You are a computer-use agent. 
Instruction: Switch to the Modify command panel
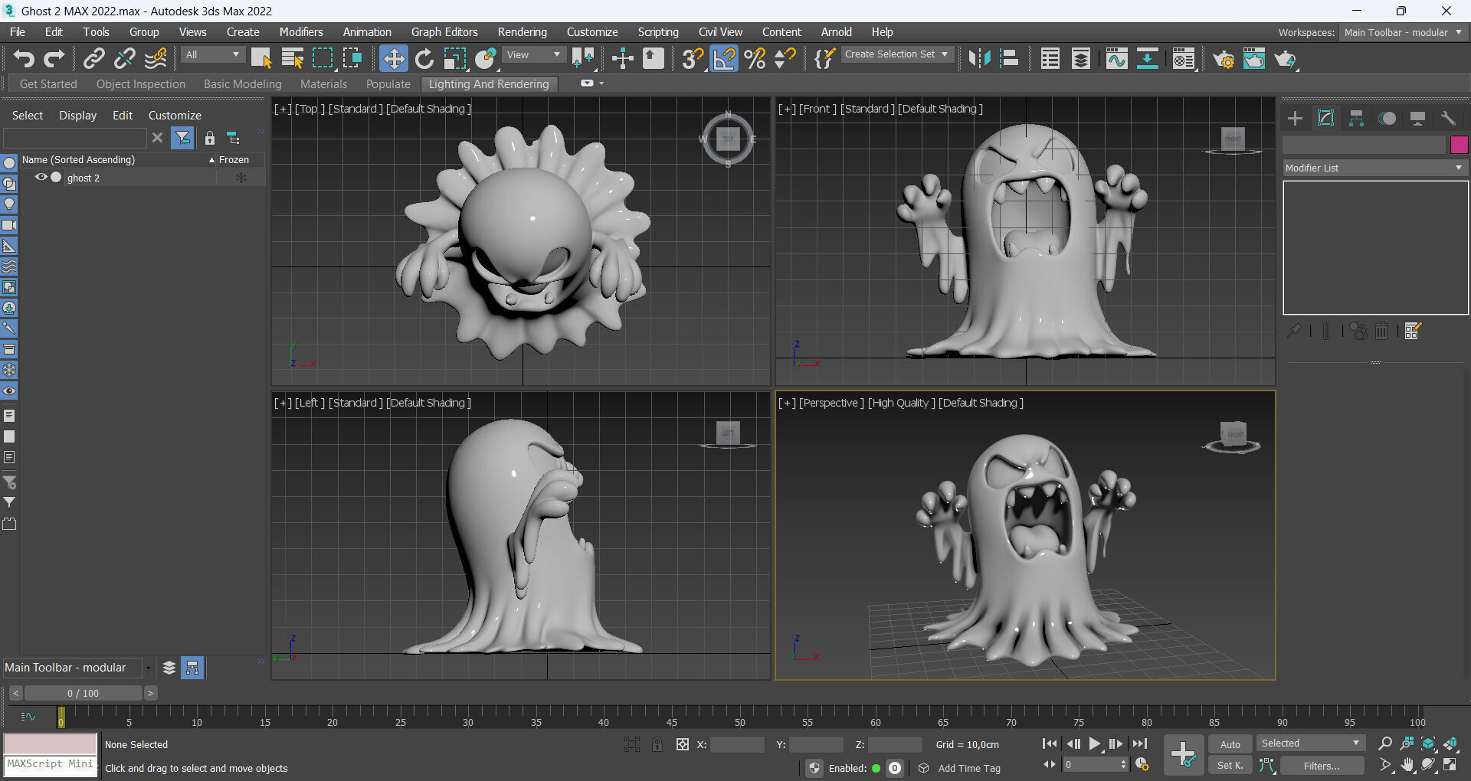1325,118
